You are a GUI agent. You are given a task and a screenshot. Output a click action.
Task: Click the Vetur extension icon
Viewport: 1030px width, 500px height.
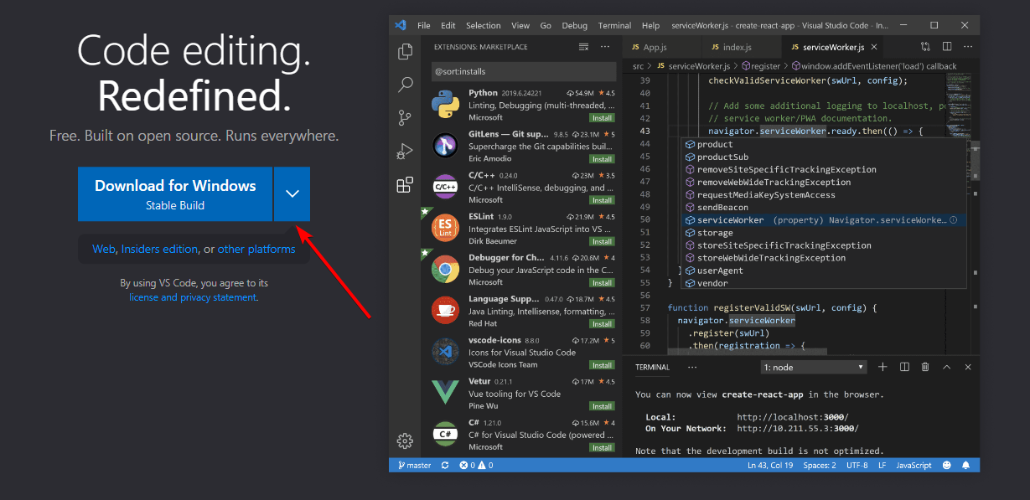445,393
